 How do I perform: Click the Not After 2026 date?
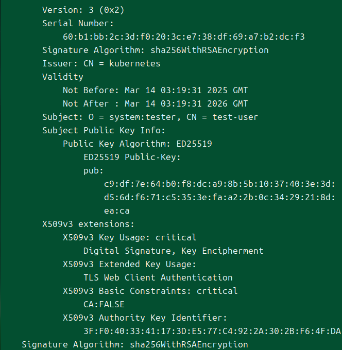(186, 103)
